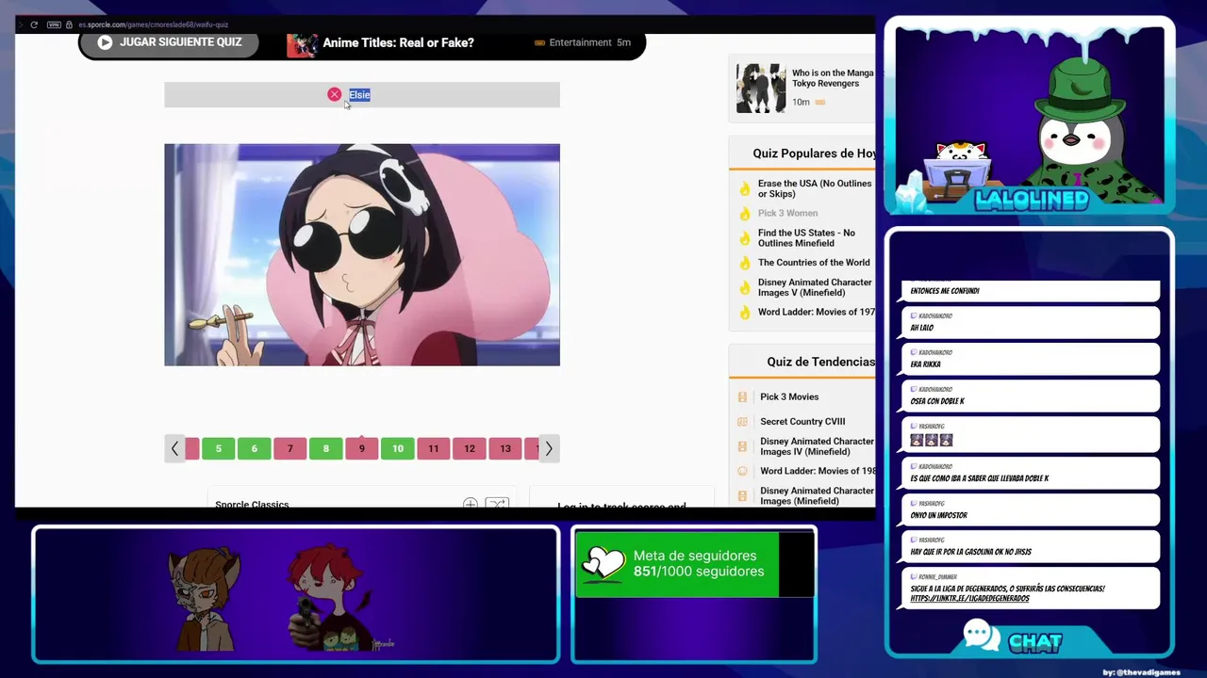Image resolution: width=1207 pixels, height=678 pixels.
Task: Open Erase the USA quiz
Action: 815,188
